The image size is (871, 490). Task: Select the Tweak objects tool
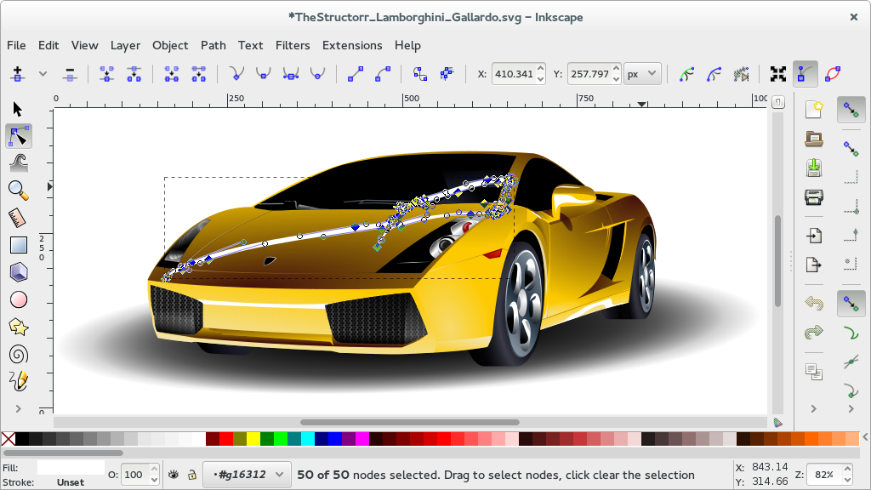(18, 163)
